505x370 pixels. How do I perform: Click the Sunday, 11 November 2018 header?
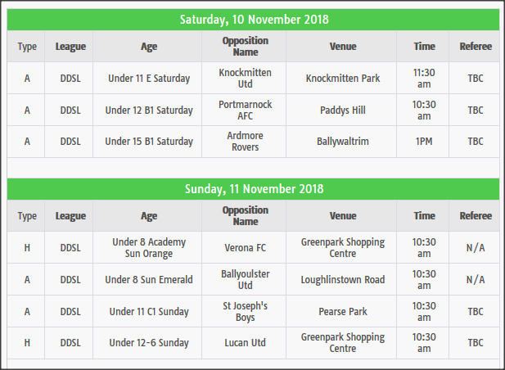pyautogui.click(x=253, y=189)
